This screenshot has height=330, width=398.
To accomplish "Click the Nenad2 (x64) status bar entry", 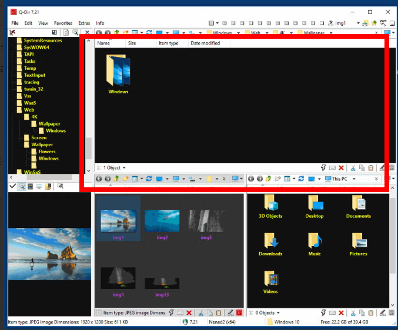I will point(222,322).
